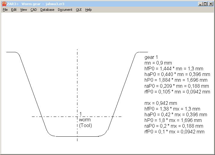
Task: Open the CAD menu
Action: click(33, 10)
